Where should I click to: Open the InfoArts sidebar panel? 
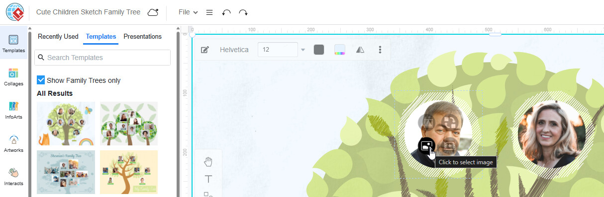click(x=13, y=110)
